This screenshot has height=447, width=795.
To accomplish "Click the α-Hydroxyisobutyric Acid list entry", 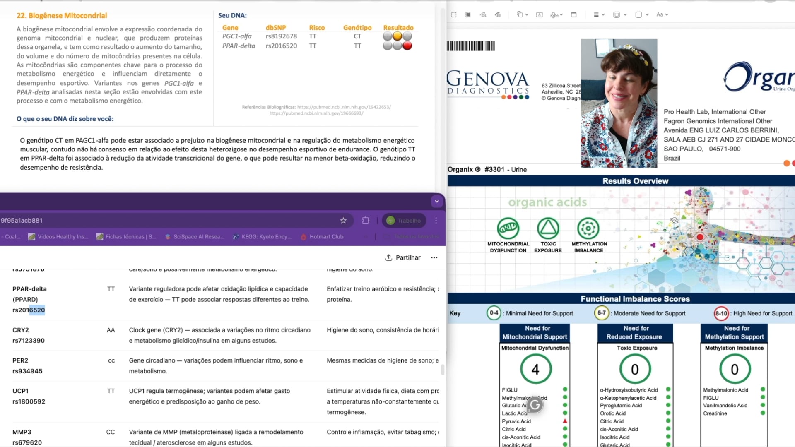I will pos(629,390).
